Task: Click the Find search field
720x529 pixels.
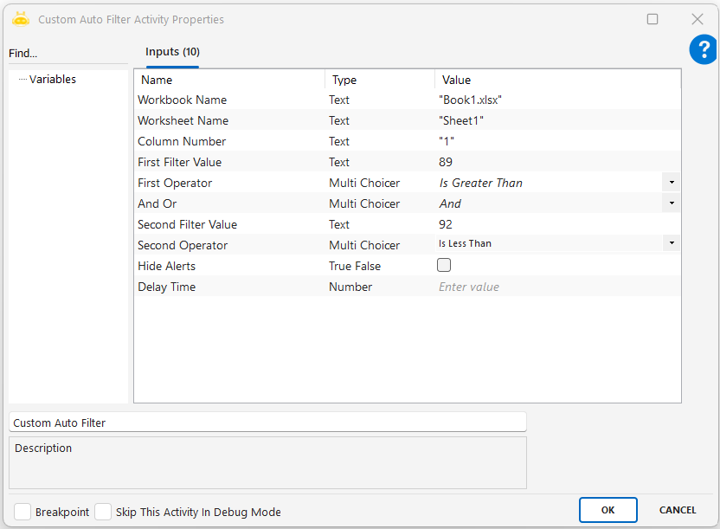Action: tap(67, 54)
